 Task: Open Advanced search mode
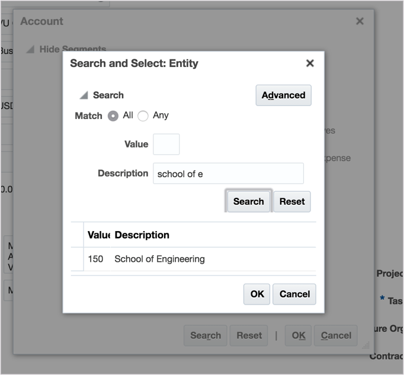tap(283, 95)
